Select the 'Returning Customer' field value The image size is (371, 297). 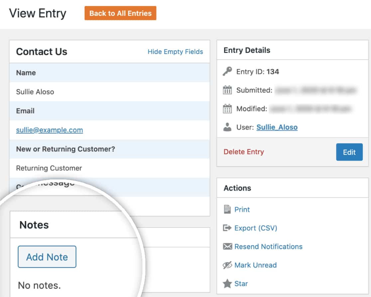click(49, 168)
